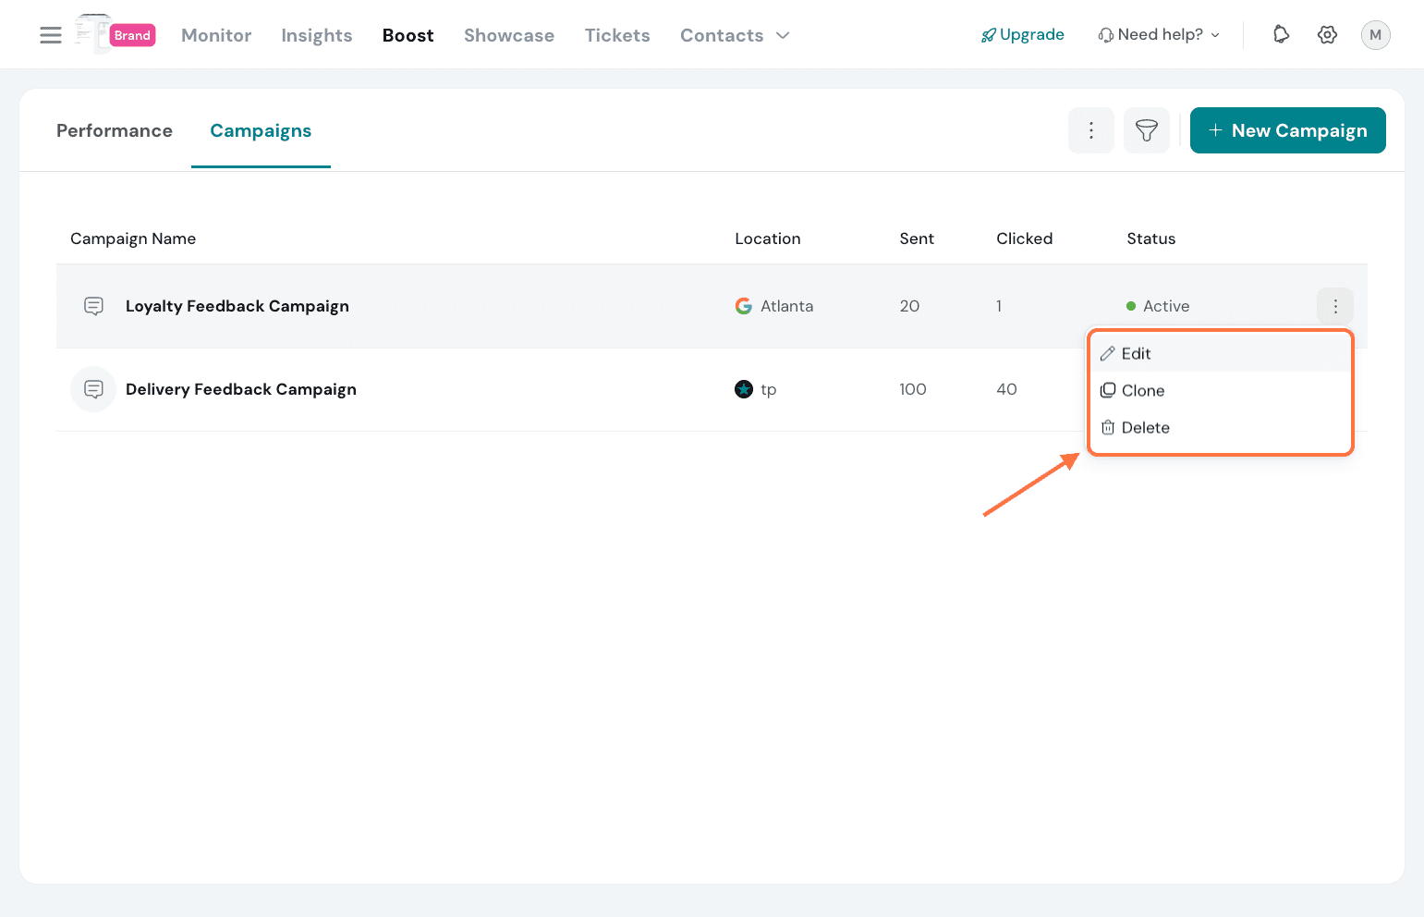Click the toolbar three-dot options button
This screenshot has width=1424, height=917.
tap(1090, 130)
